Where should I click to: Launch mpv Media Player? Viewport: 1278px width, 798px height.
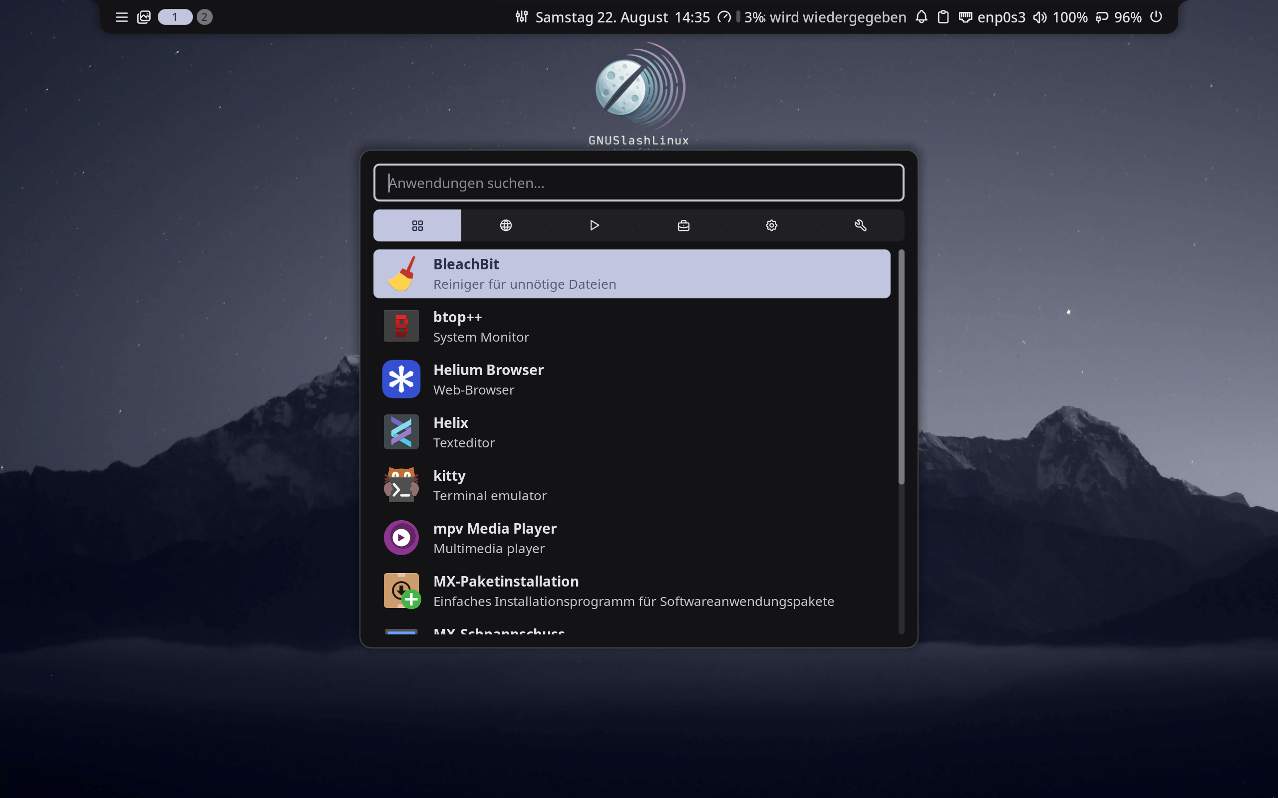[x=632, y=537]
